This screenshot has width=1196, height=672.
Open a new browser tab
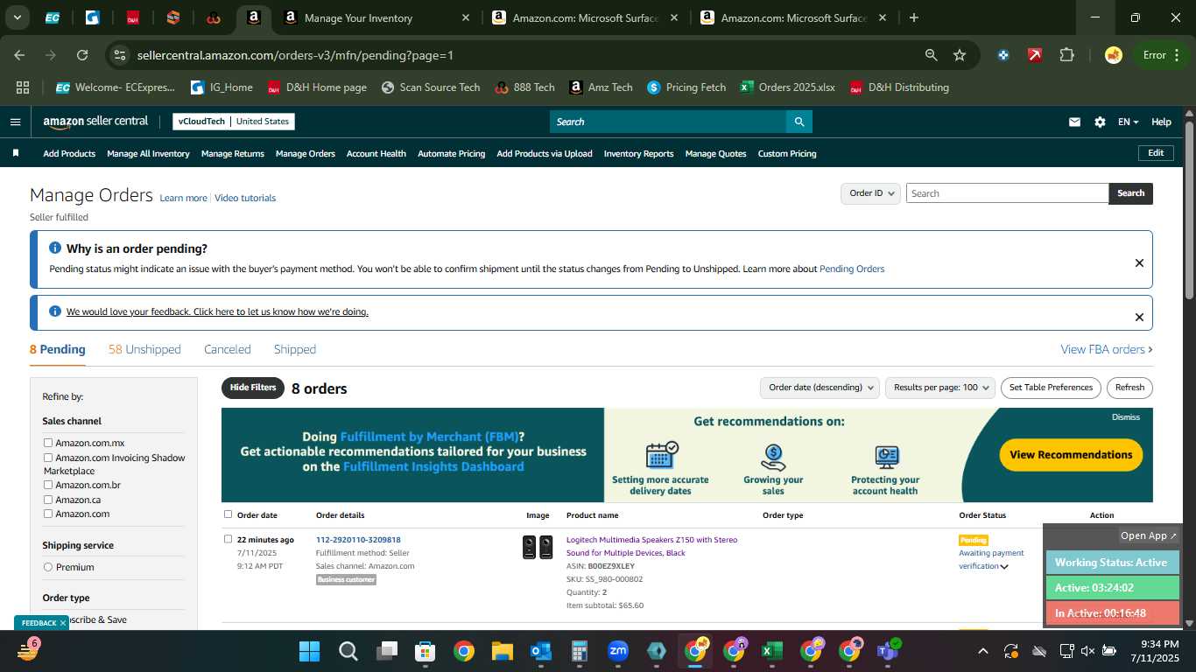click(914, 17)
